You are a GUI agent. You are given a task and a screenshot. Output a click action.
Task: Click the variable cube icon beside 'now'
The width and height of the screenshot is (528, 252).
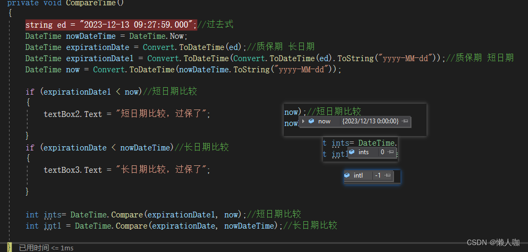pyautogui.click(x=311, y=121)
